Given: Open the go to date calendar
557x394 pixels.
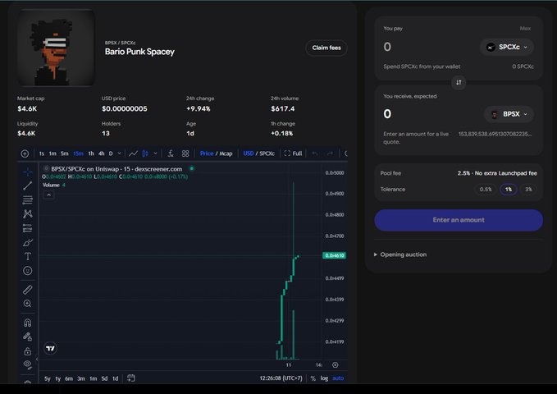Looking at the screenshot, I should (x=131, y=378).
